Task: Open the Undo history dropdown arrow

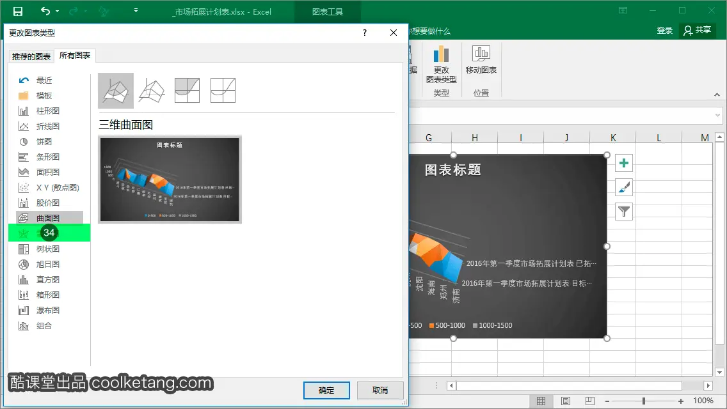Action: pos(57,11)
